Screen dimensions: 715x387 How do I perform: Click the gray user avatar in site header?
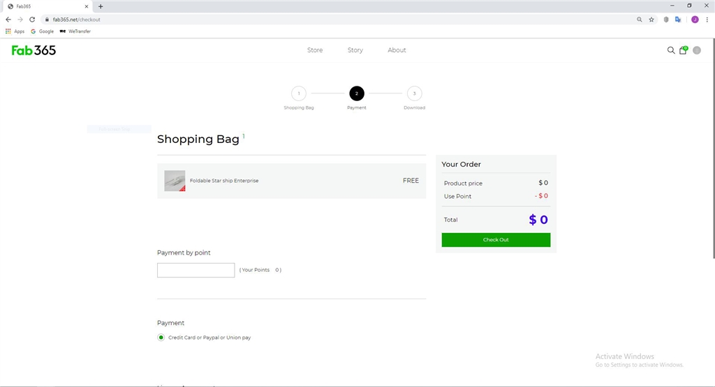coord(696,50)
